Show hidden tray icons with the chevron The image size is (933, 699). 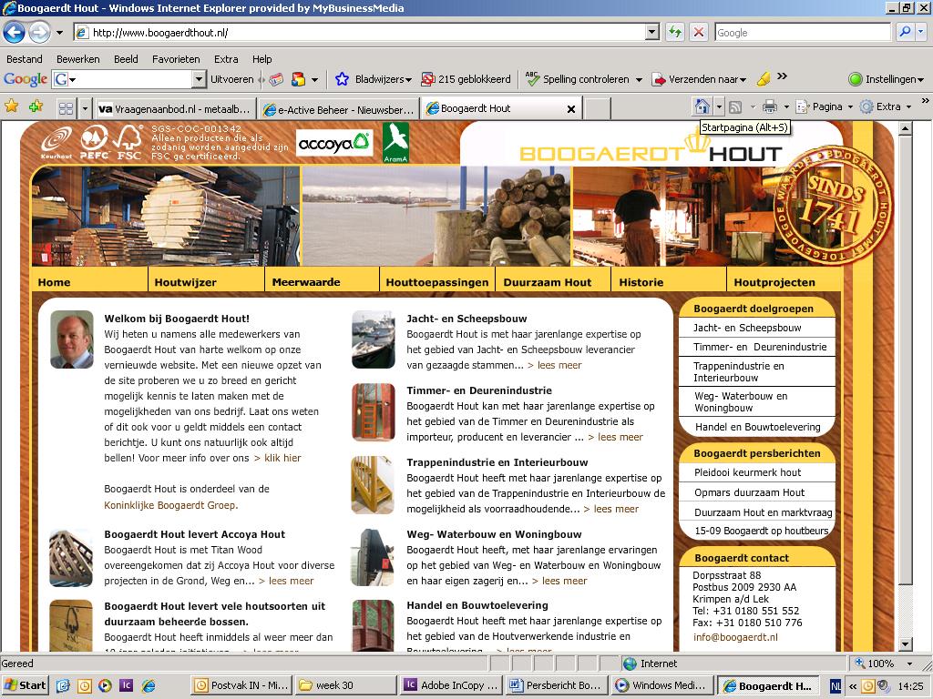click(x=853, y=686)
